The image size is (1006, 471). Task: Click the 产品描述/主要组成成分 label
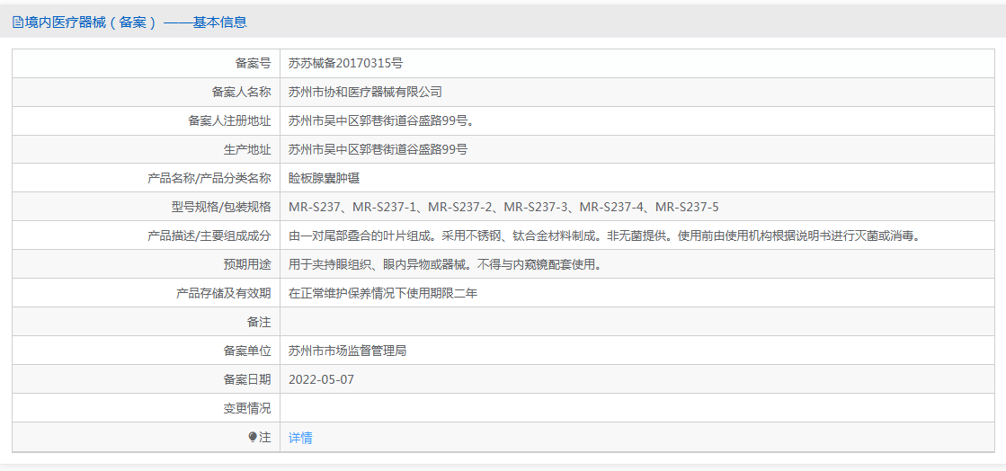pos(209,235)
